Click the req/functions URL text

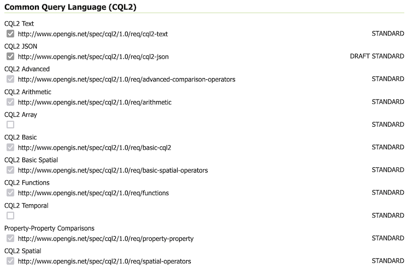[x=93, y=193]
